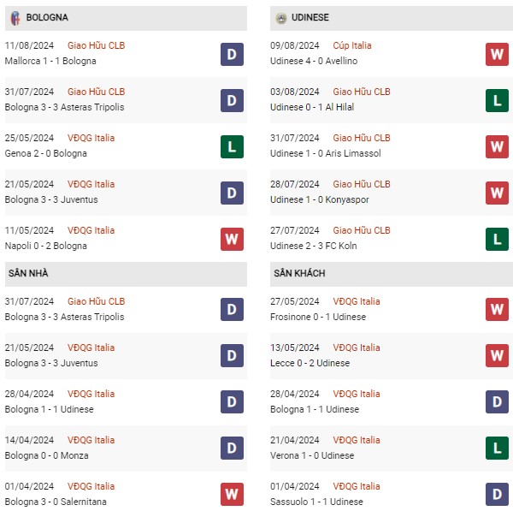Click the L badge for Verona 1 - 0 Udinese
The width and height of the screenshot is (513, 511).
(x=497, y=449)
